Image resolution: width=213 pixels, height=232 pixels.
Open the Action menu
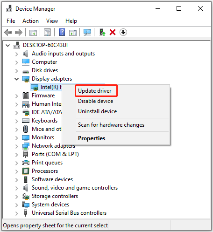(x=30, y=21)
